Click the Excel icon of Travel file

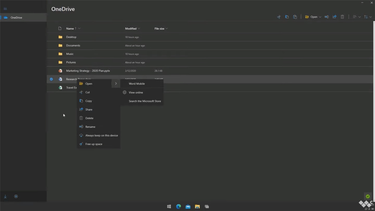pyautogui.click(x=60, y=87)
